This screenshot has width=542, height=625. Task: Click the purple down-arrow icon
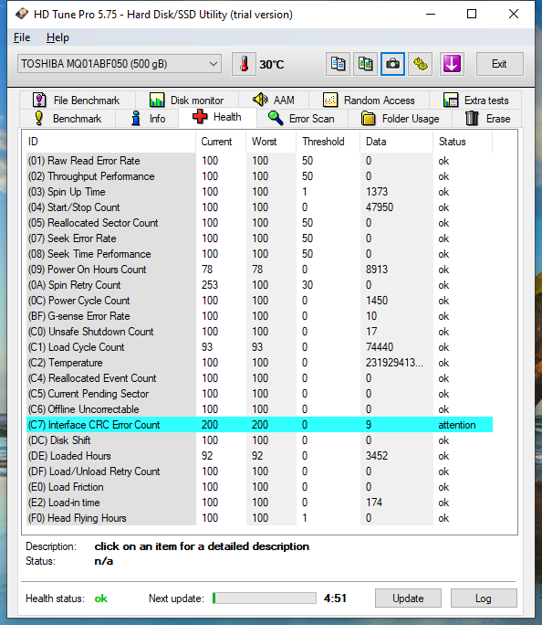coord(452,64)
